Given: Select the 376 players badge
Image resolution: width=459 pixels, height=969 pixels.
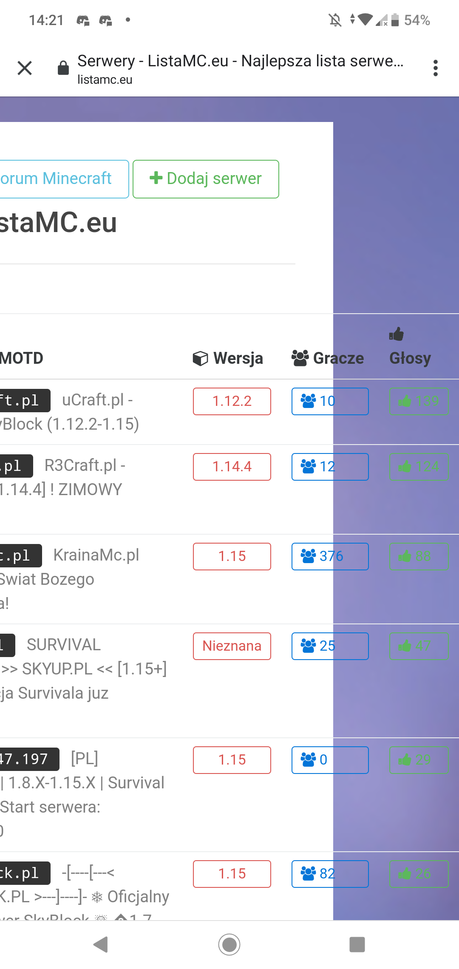Looking at the screenshot, I should (x=330, y=556).
